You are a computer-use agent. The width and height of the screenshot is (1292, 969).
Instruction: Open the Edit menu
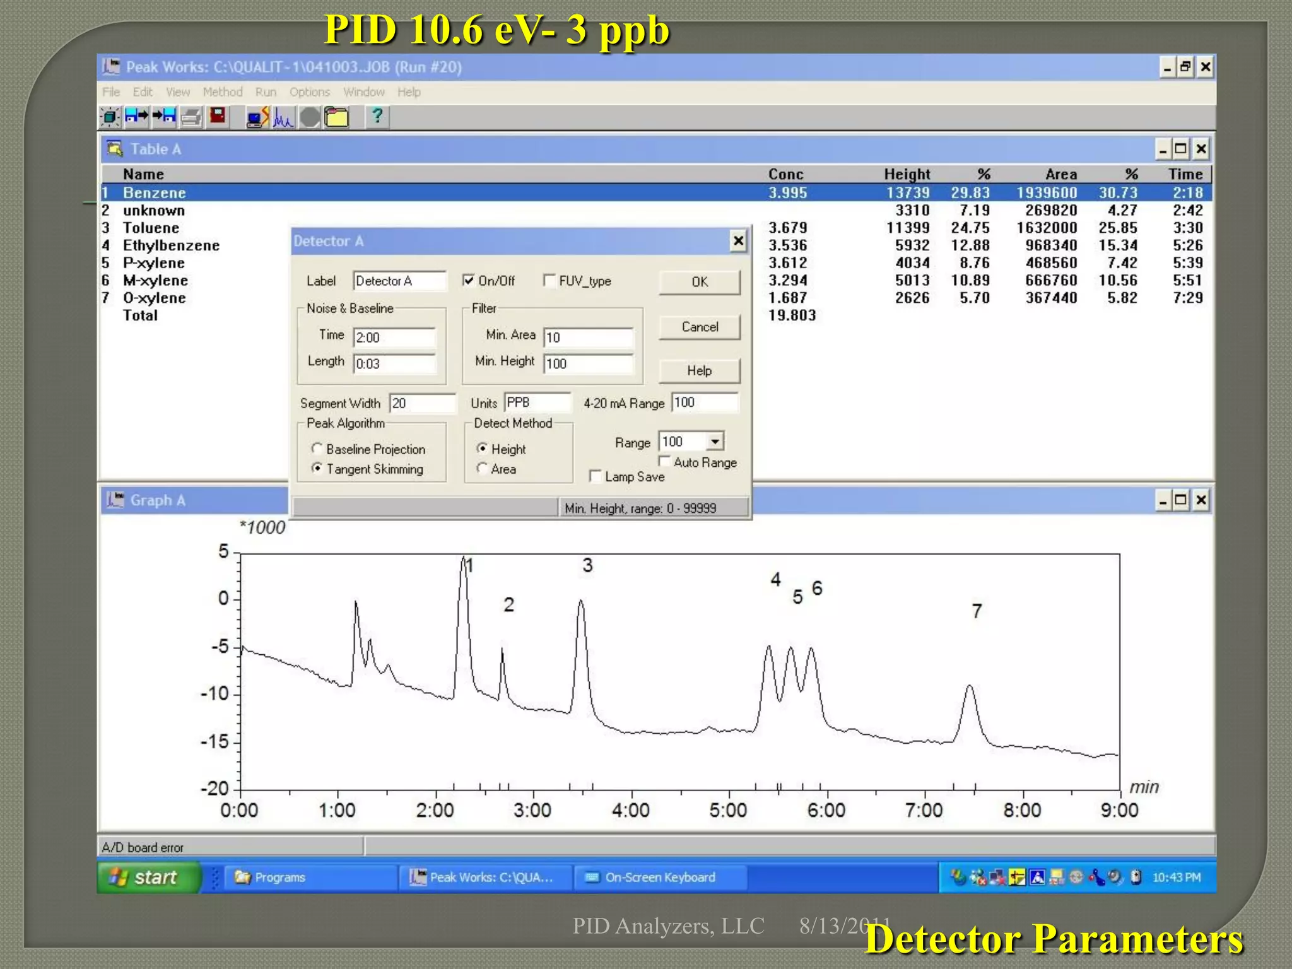click(x=143, y=92)
